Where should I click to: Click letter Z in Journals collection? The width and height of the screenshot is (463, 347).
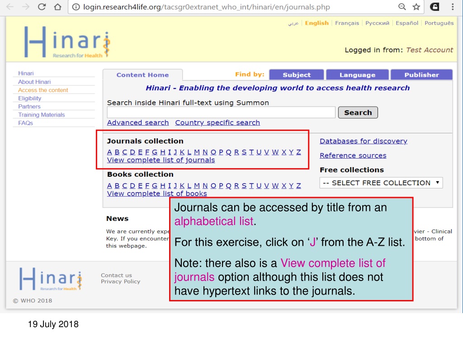pos(298,152)
